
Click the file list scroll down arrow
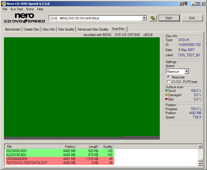[200, 164]
